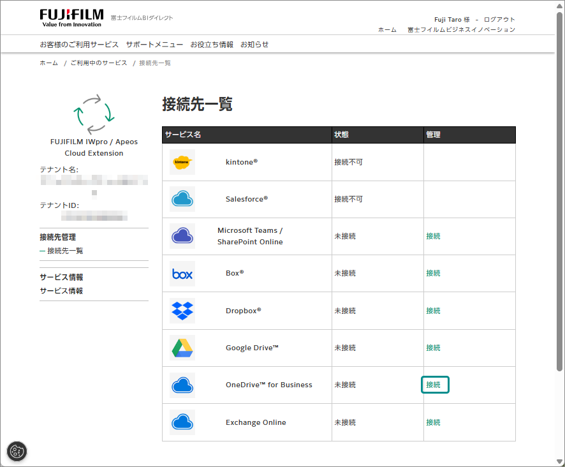
Task: Open the 富士フイルムビジネスイノベーション link
Action: coord(461,29)
